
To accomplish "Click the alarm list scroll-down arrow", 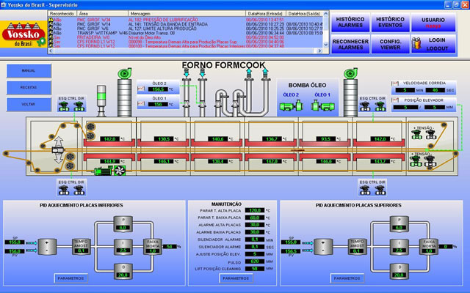I will click(x=326, y=45).
